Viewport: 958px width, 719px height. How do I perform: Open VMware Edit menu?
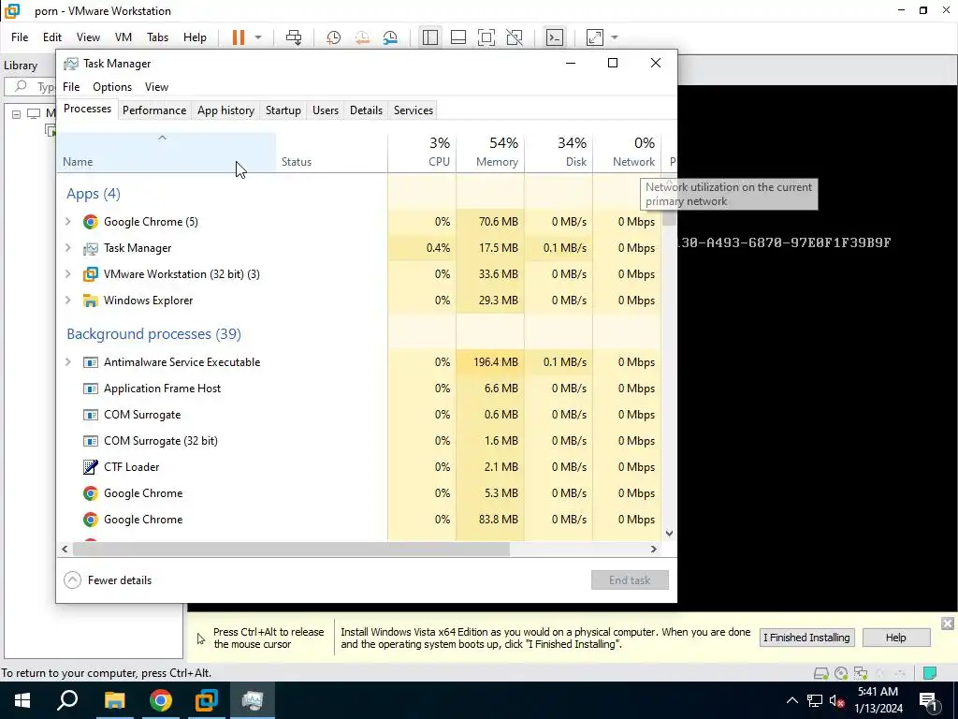pyautogui.click(x=52, y=37)
